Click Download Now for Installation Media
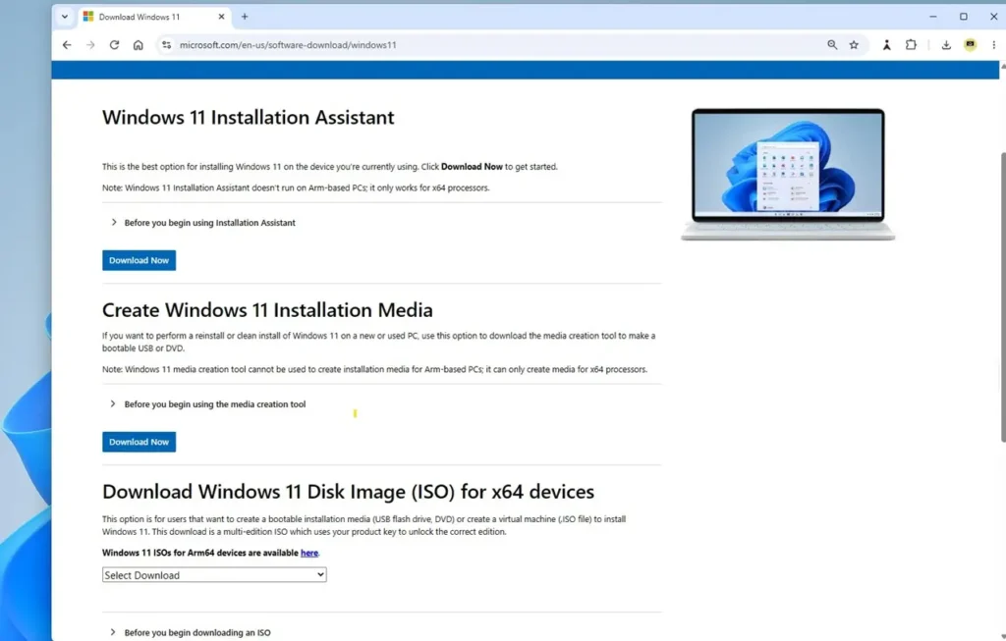The image size is (1006, 641). click(139, 442)
